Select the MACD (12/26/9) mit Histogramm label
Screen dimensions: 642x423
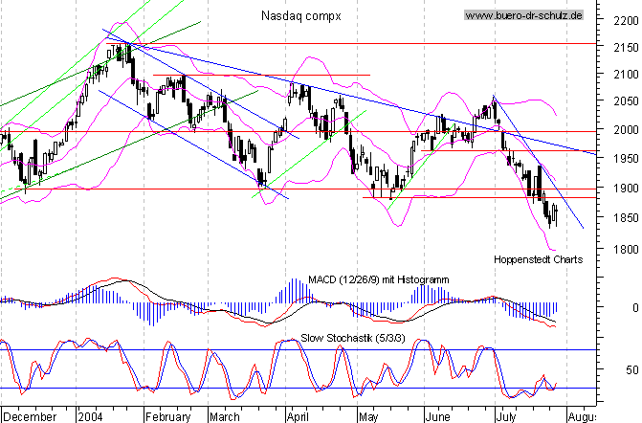[x=379, y=279]
